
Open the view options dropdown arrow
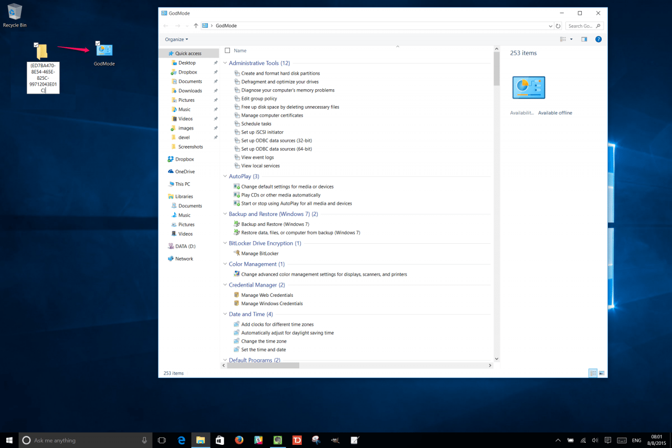tap(571, 39)
